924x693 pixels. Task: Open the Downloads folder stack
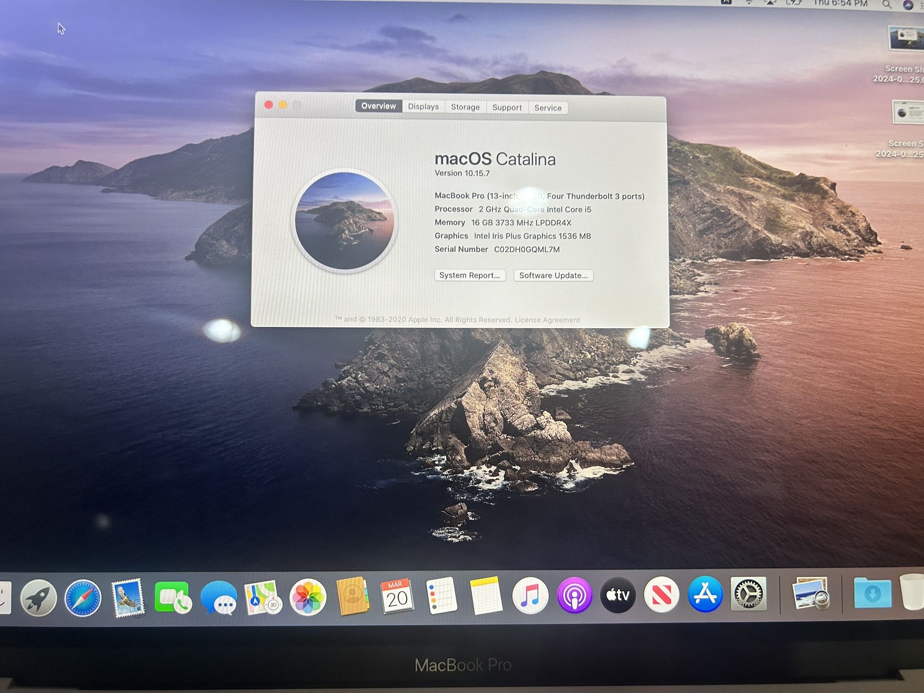873,594
